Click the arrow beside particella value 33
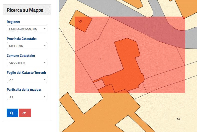The image size is (197, 132). pyautogui.click(x=44, y=96)
